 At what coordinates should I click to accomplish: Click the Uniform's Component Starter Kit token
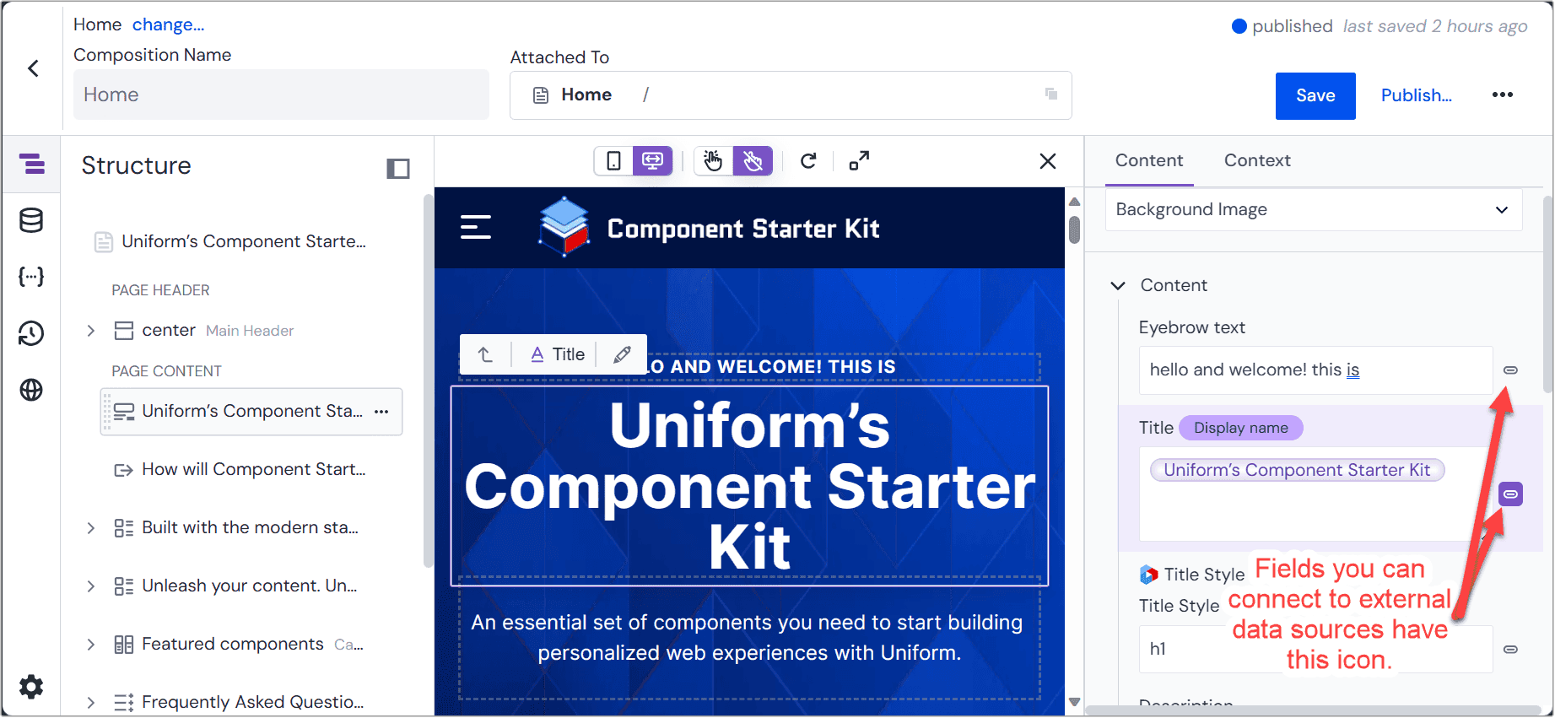1297,470
